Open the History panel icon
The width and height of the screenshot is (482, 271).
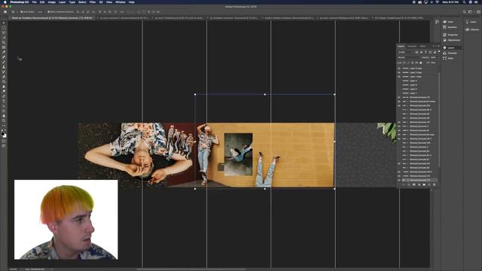tap(437, 22)
